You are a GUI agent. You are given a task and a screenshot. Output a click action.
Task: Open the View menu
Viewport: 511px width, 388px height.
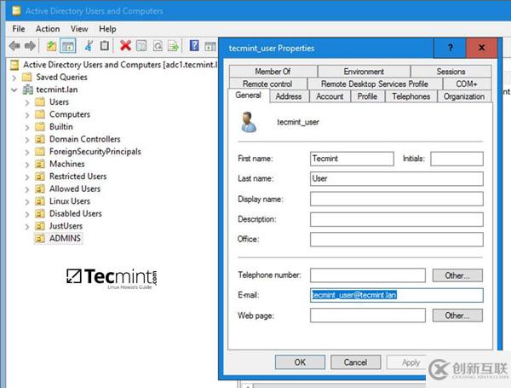coord(79,29)
